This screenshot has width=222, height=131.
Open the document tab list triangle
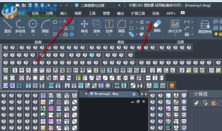[x=86, y=94]
